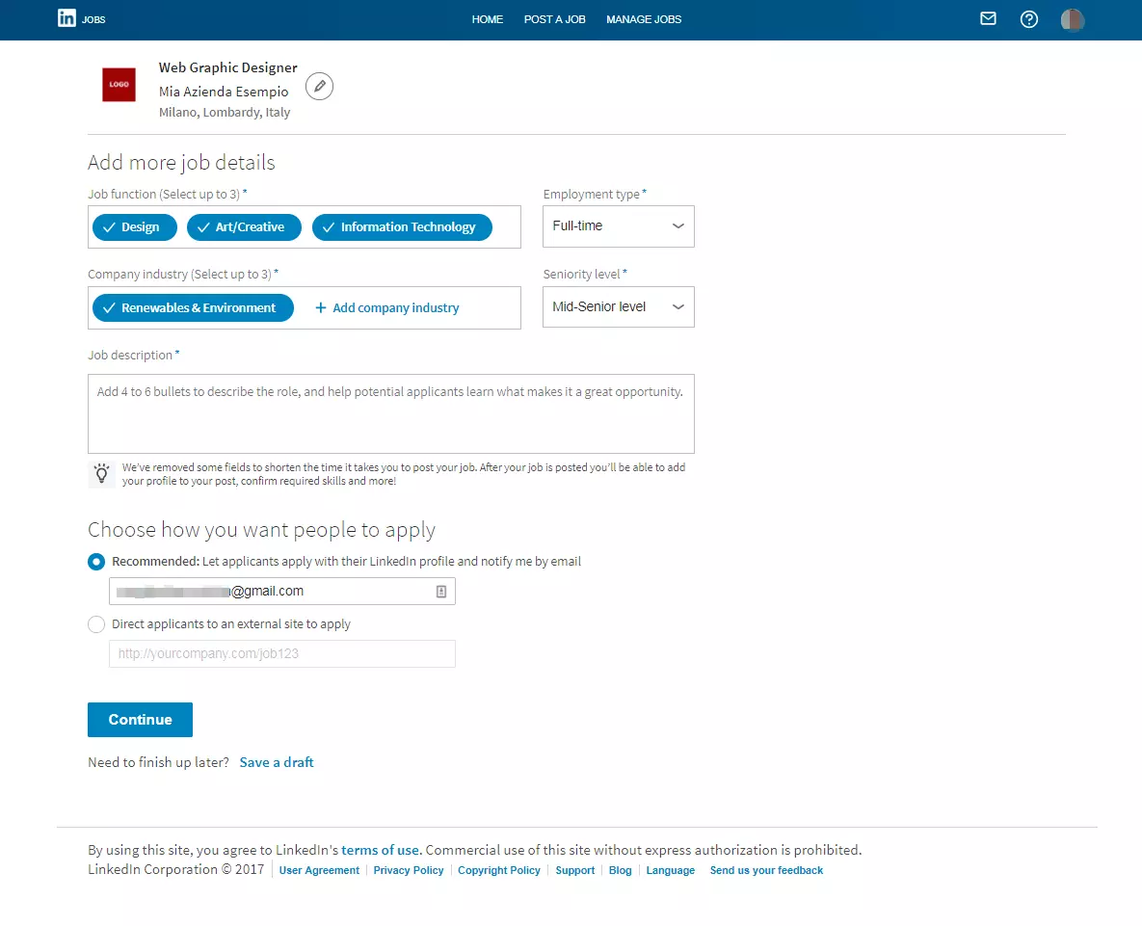Go to Post a Job in navigation

click(x=554, y=19)
